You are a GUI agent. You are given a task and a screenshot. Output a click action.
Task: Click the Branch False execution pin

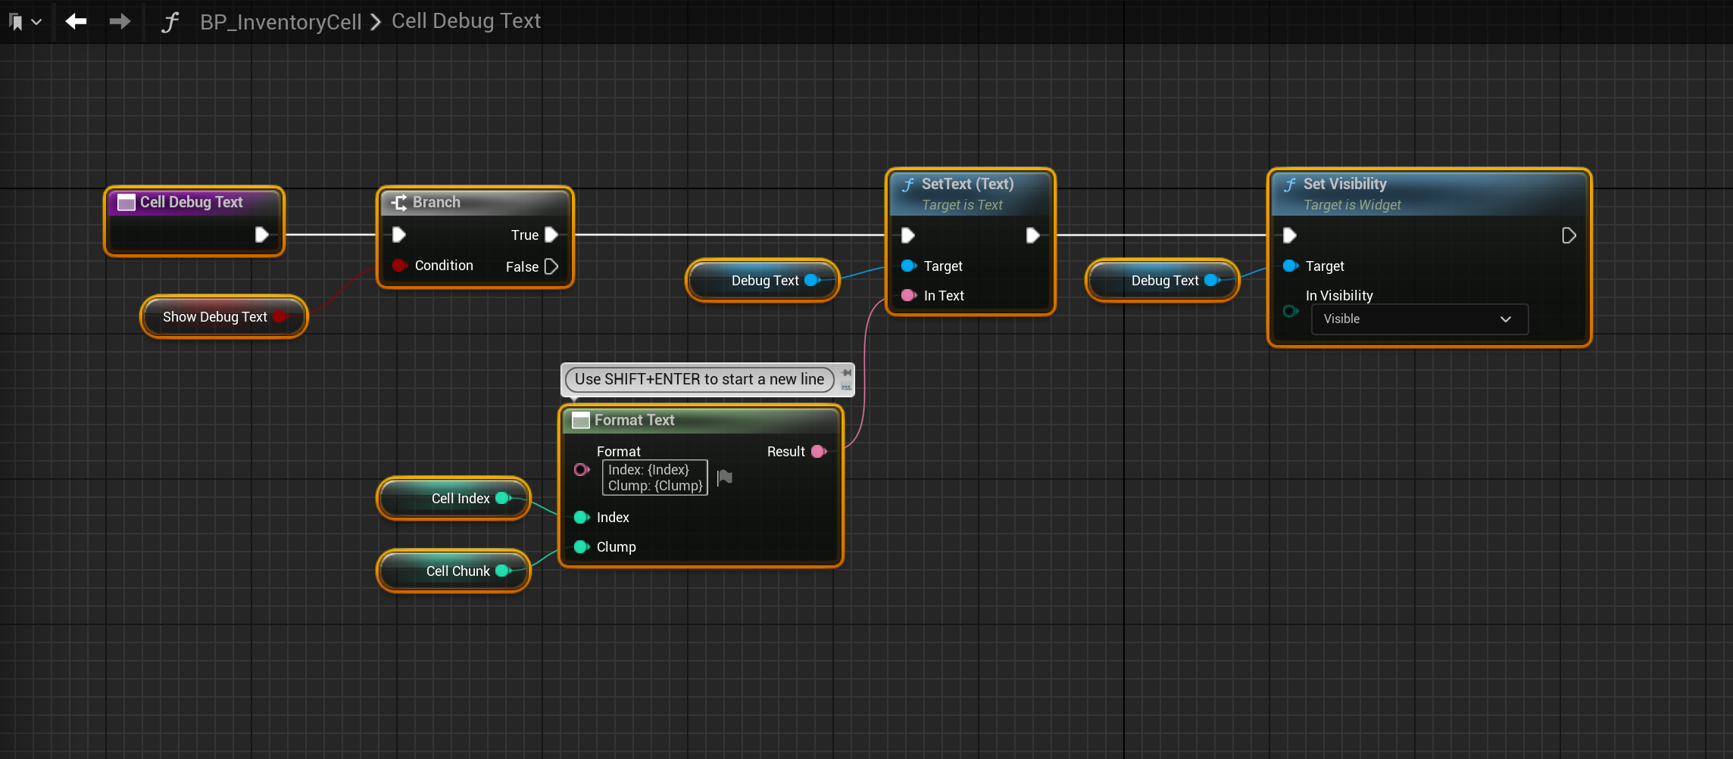[551, 266]
